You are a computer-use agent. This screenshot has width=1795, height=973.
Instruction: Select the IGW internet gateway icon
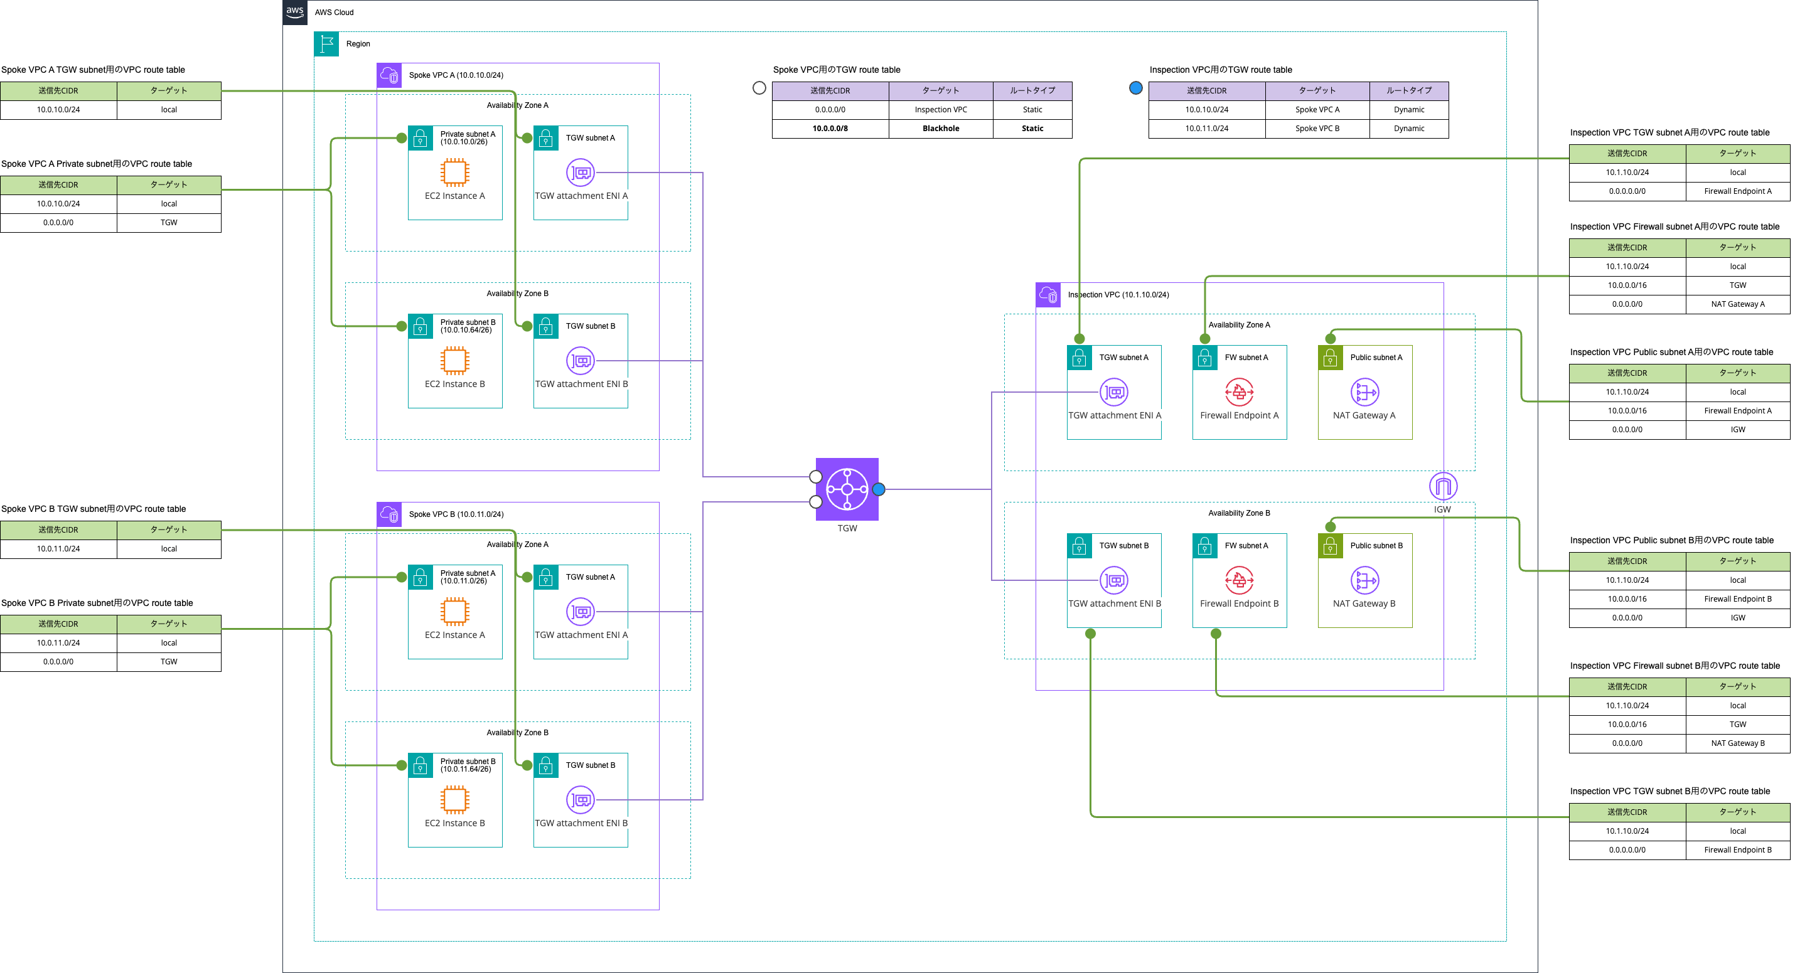[x=1443, y=486]
